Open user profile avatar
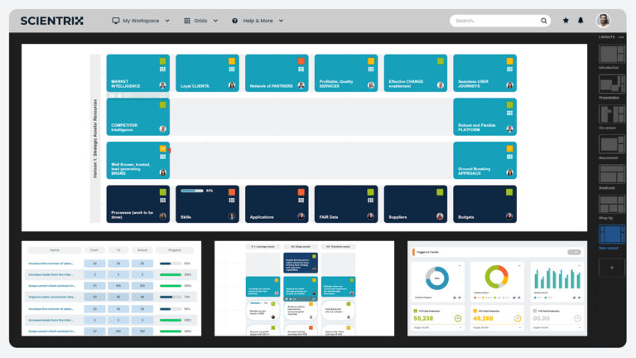Image resolution: width=636 pixels, height=358 pixels. point(603,21)
